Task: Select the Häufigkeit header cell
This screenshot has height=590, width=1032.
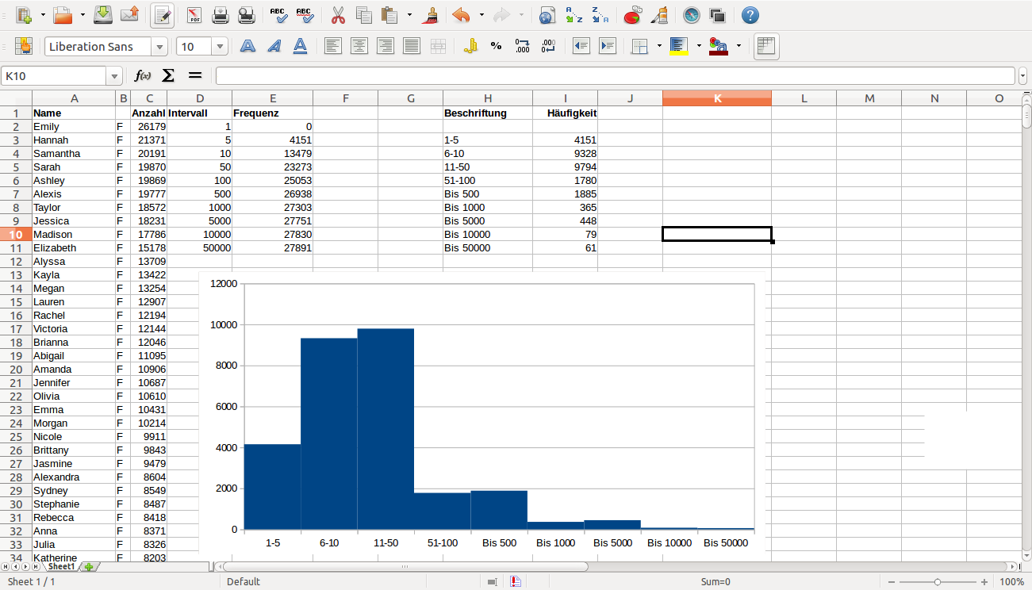Action: (565, 113)
